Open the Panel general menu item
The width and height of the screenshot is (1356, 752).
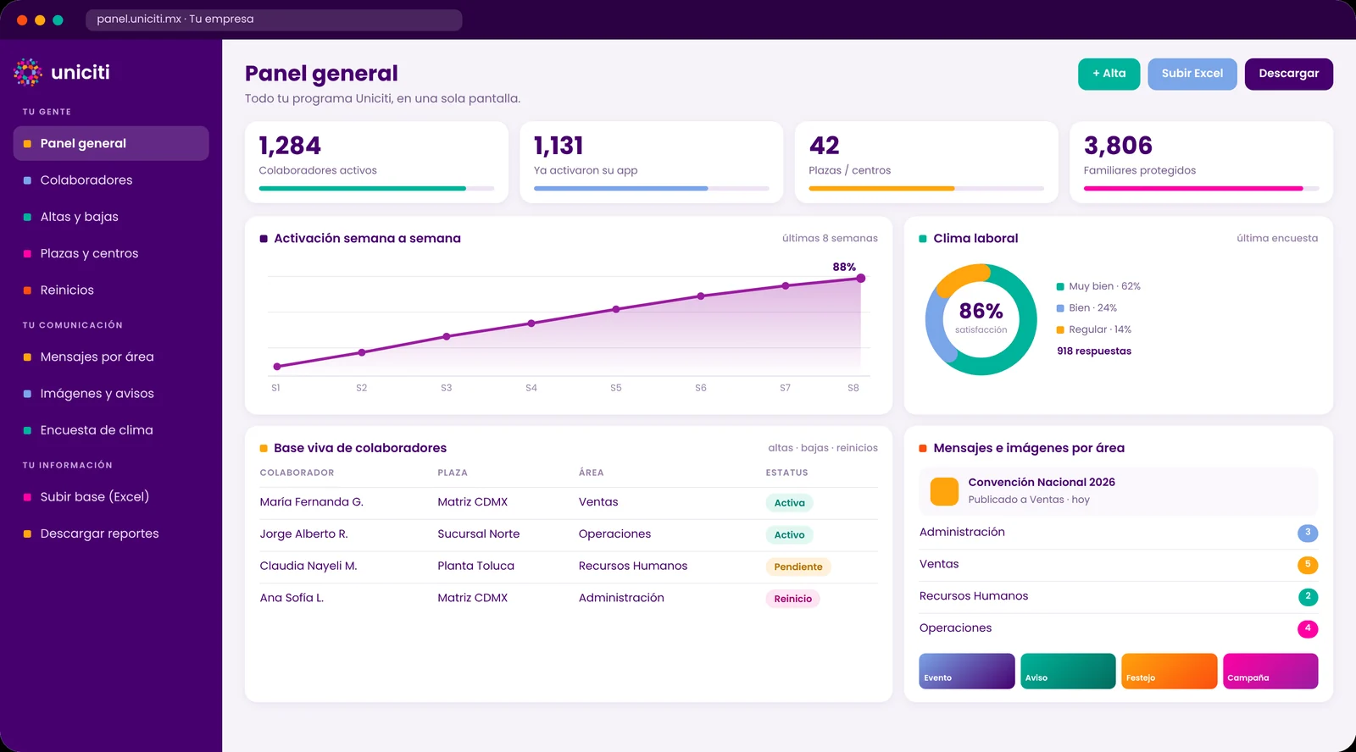coord(111,143)
